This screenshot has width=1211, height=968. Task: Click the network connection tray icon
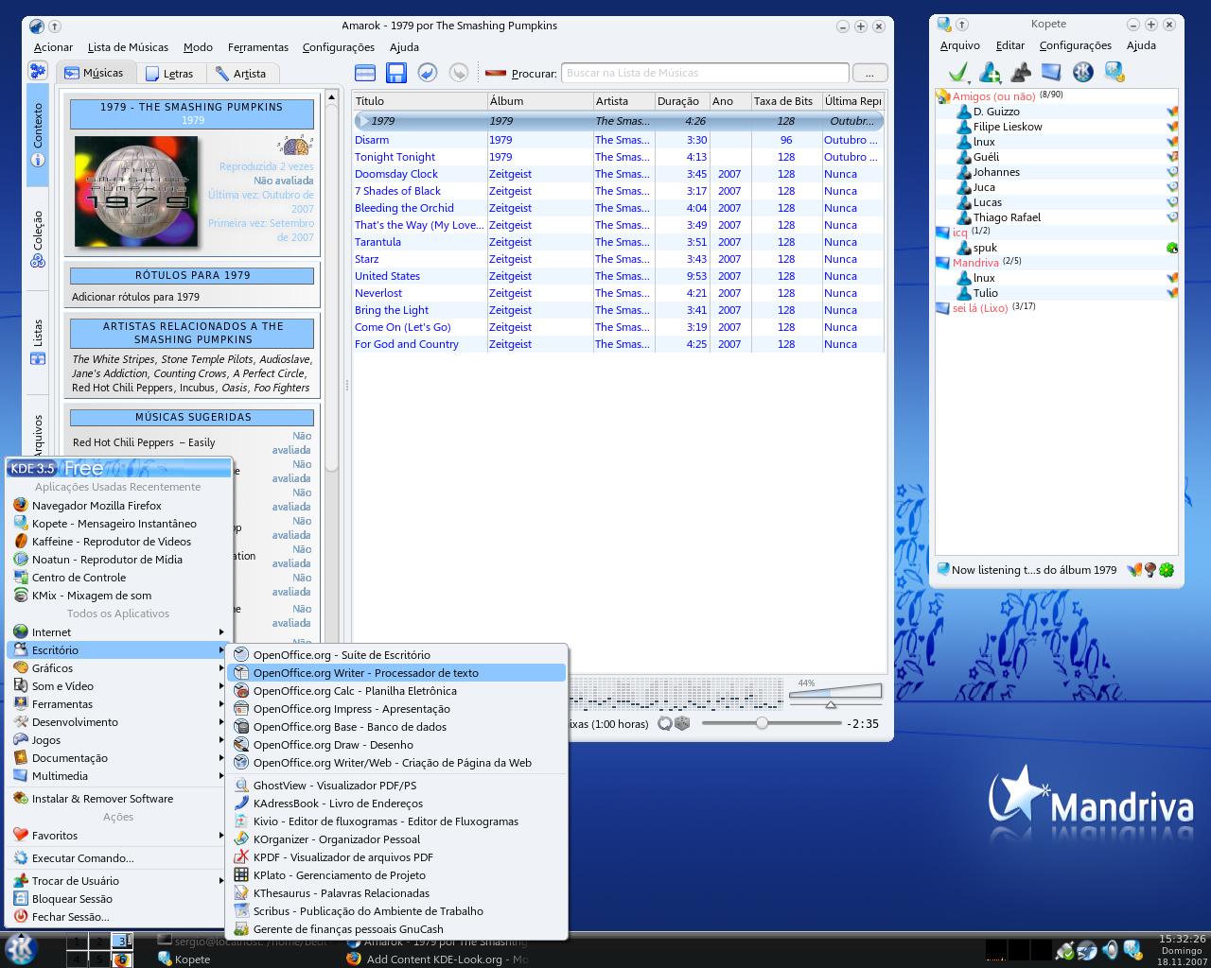[x=1065, y=950]
